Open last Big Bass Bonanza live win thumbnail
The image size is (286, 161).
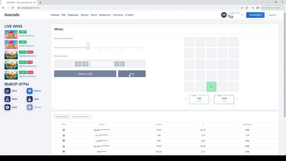(11, 75)
